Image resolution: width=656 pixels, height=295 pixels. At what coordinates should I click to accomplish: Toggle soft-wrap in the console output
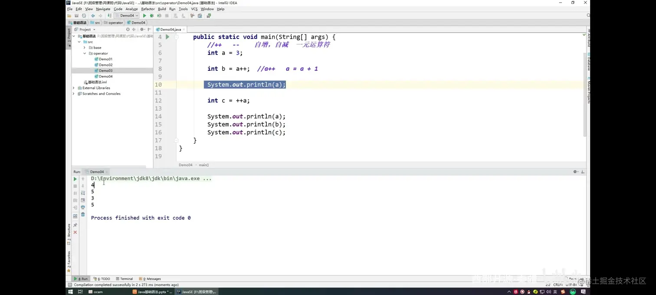click(83, 193)
